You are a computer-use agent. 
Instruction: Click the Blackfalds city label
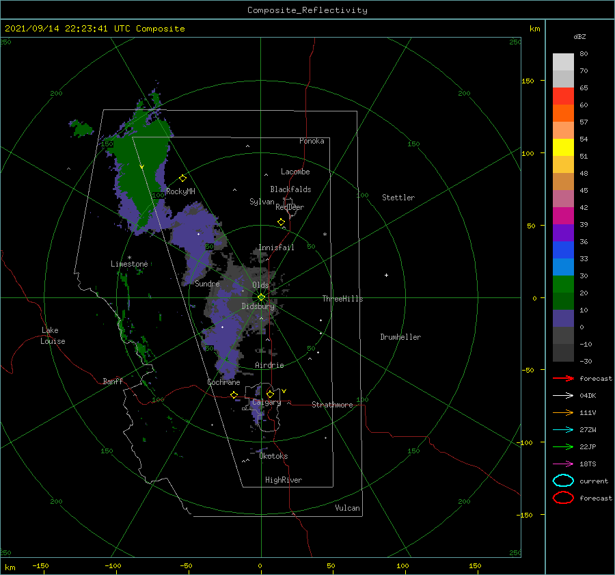click(x=290, y=189)
